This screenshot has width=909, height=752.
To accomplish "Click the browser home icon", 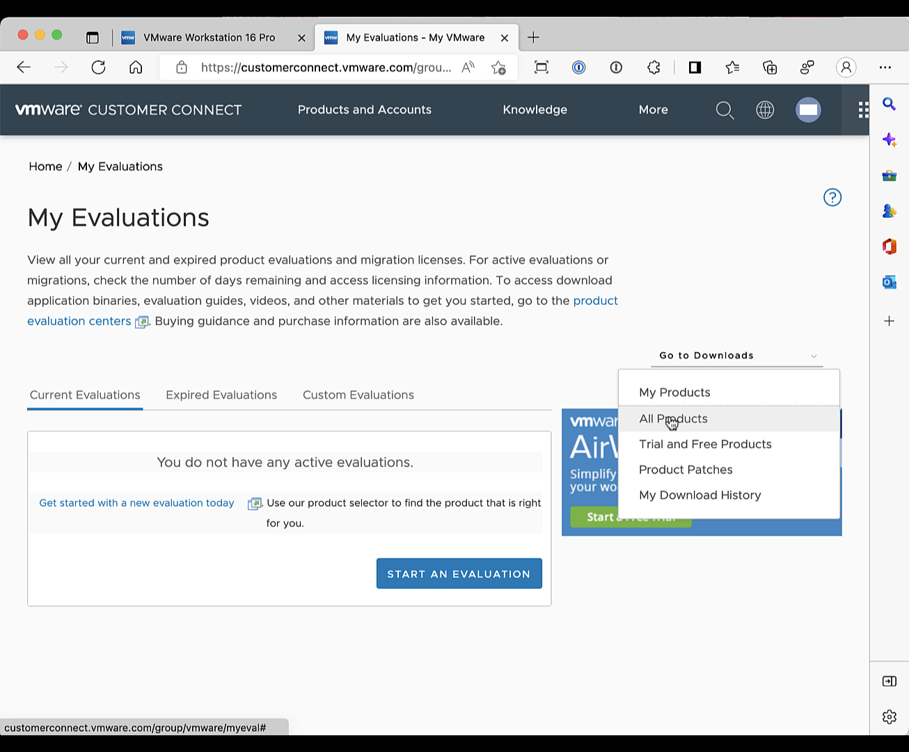I will [136, 68].
